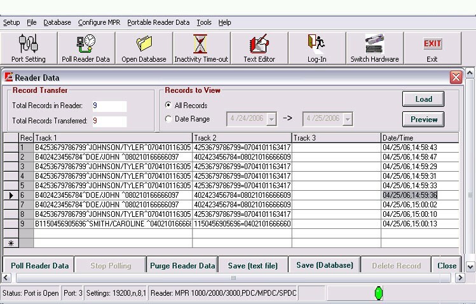This screenshot has width=476, height=304.
Task: Open the Configure MPR menu
Action: (x=99, y=22)
